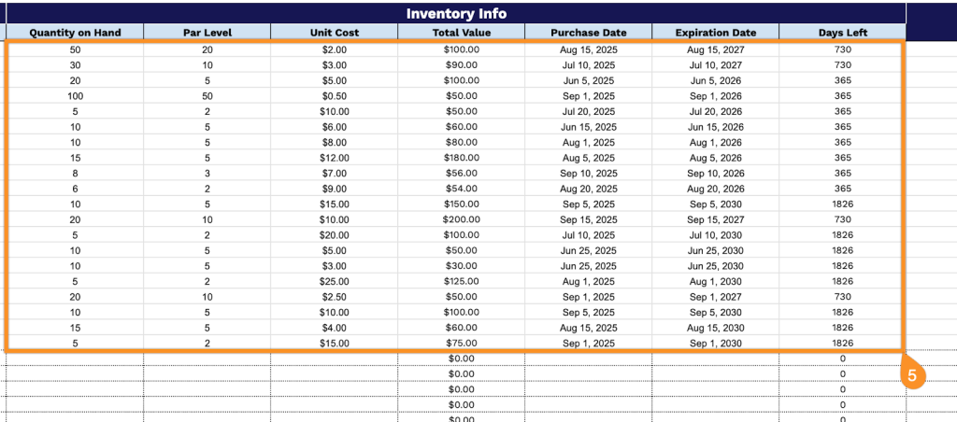The height and width of the screenshot is (422, 957).
Task: Select the quantity cell showing 100
Action: coord(75,95)
